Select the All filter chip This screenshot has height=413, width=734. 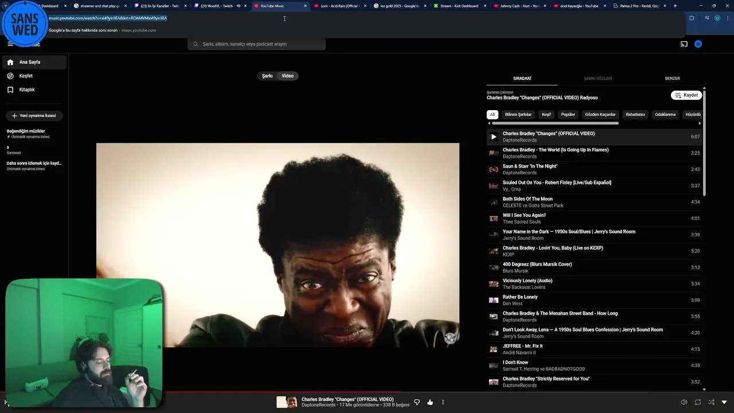[492, 115]
